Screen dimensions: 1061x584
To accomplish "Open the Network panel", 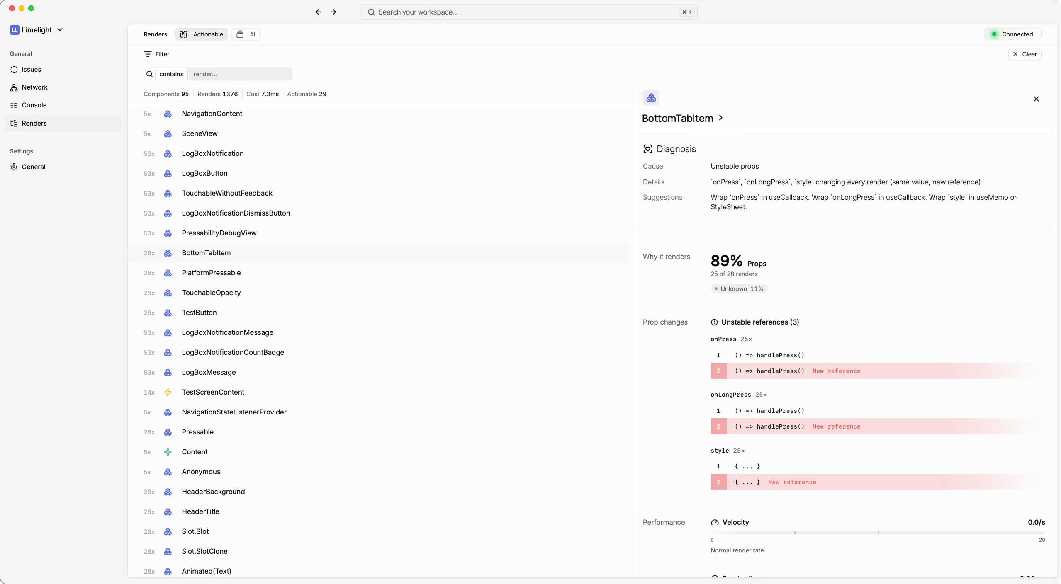I will (x=34, y=87).
